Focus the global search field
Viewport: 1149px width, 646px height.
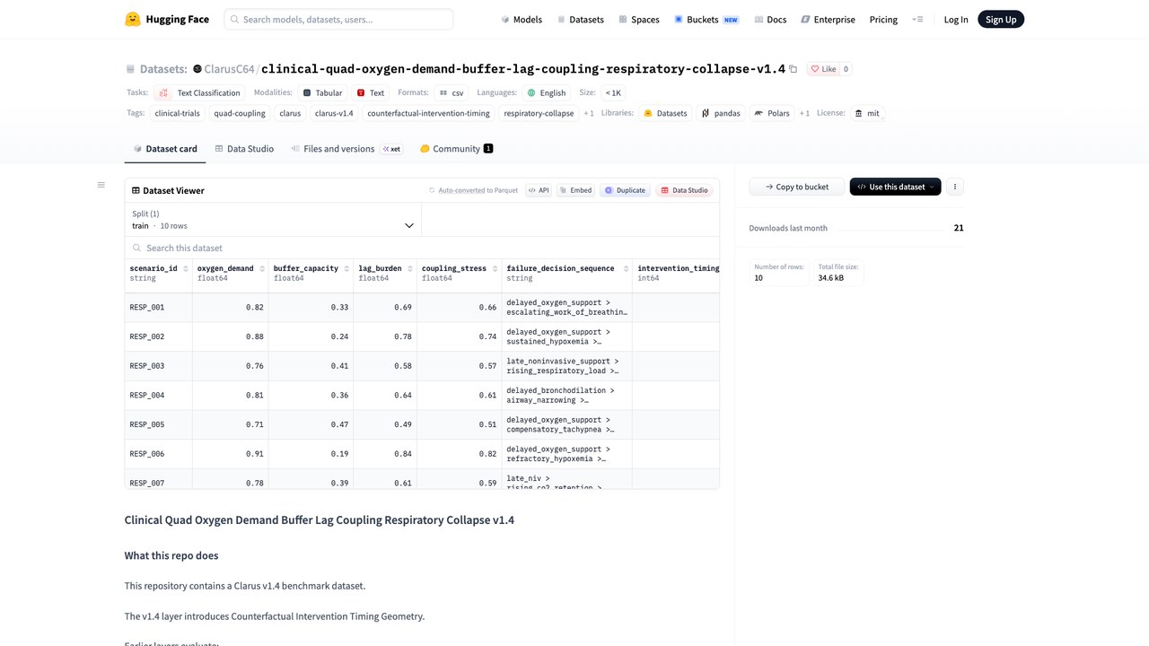coord(338,19)
